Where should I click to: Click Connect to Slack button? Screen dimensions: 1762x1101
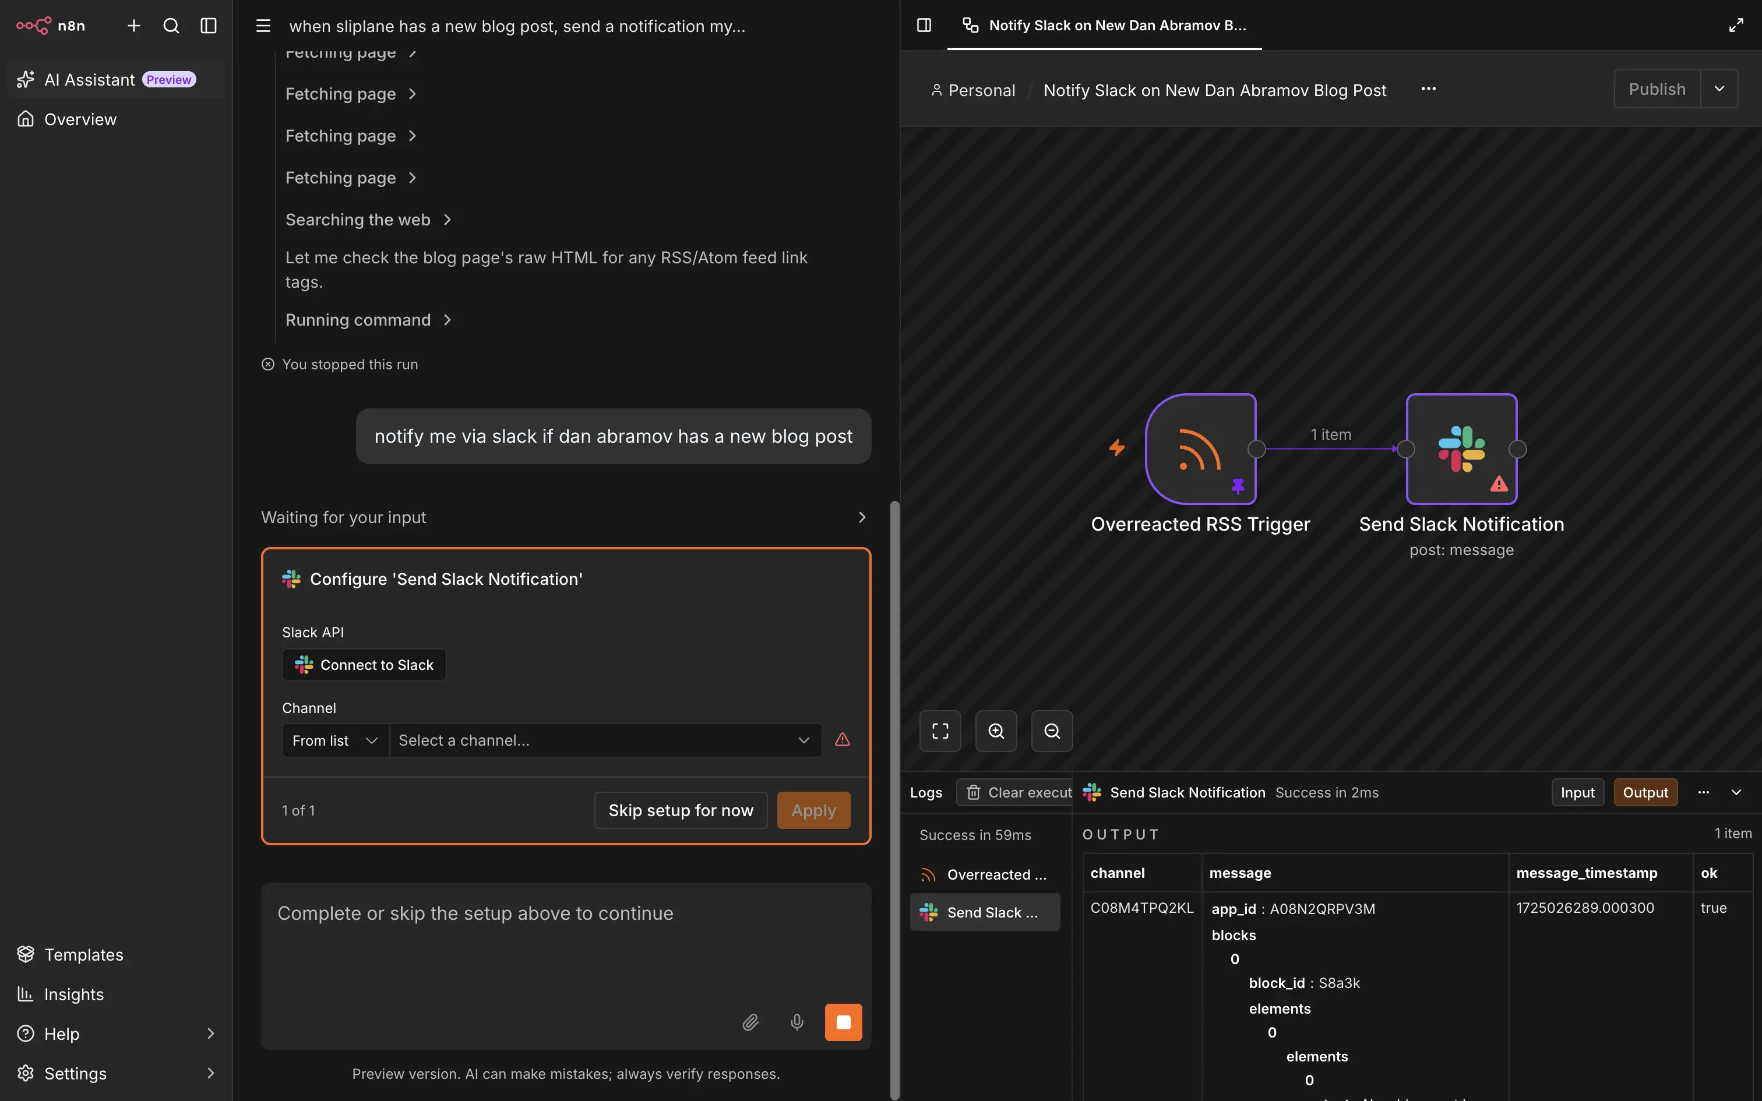(364, 665)
